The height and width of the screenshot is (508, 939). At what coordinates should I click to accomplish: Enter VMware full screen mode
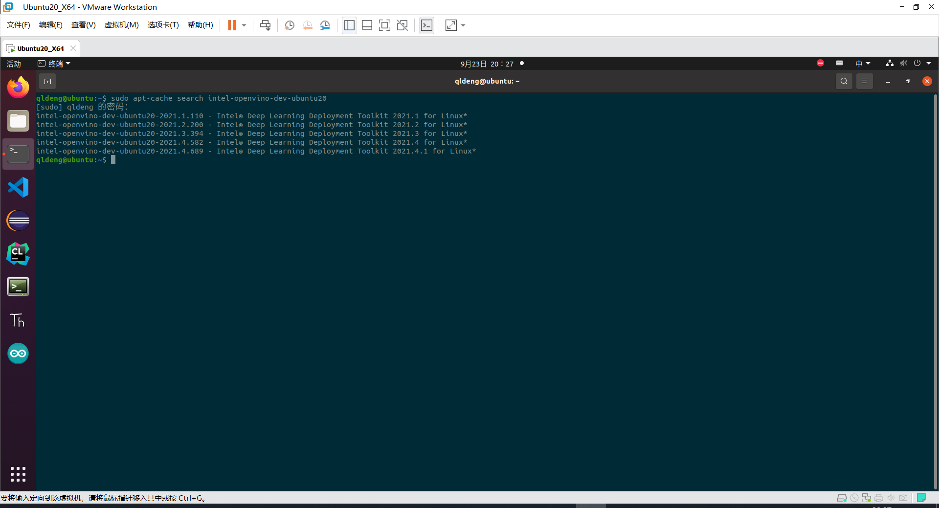(385, 25)
